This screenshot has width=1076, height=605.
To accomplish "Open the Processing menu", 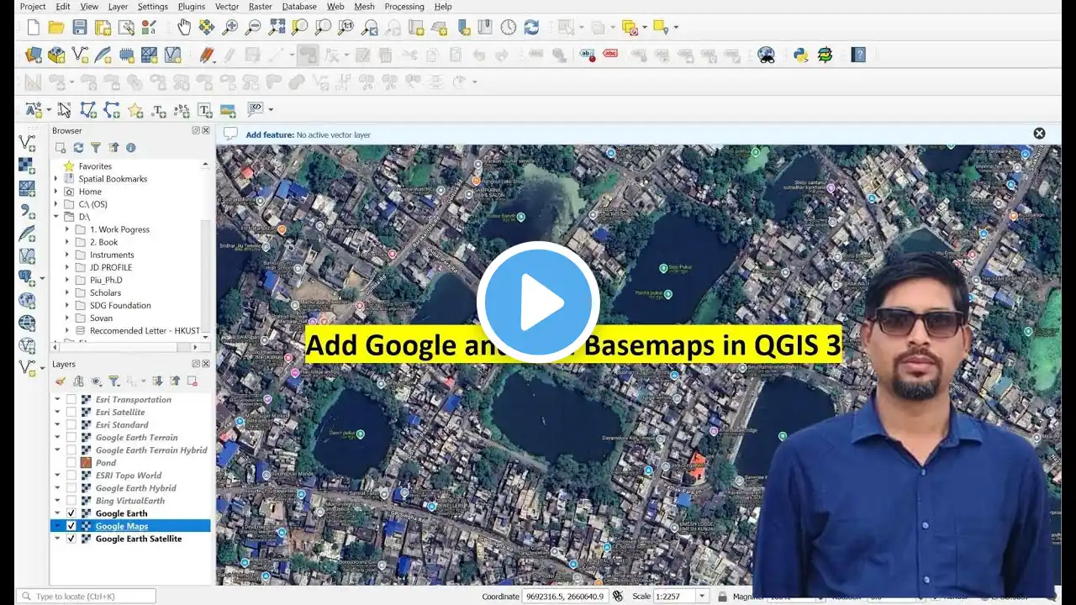I will point(403,7).
